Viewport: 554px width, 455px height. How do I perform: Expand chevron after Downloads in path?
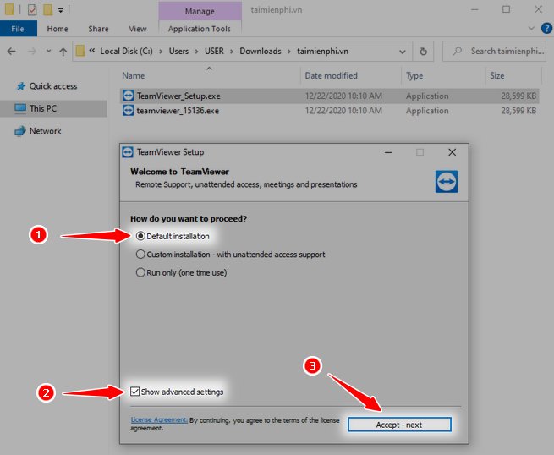pos(289,52)
